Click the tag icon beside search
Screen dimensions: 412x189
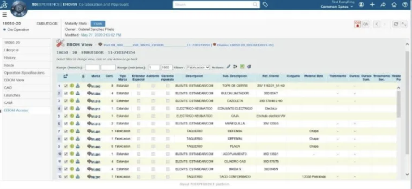pos(266,5)
